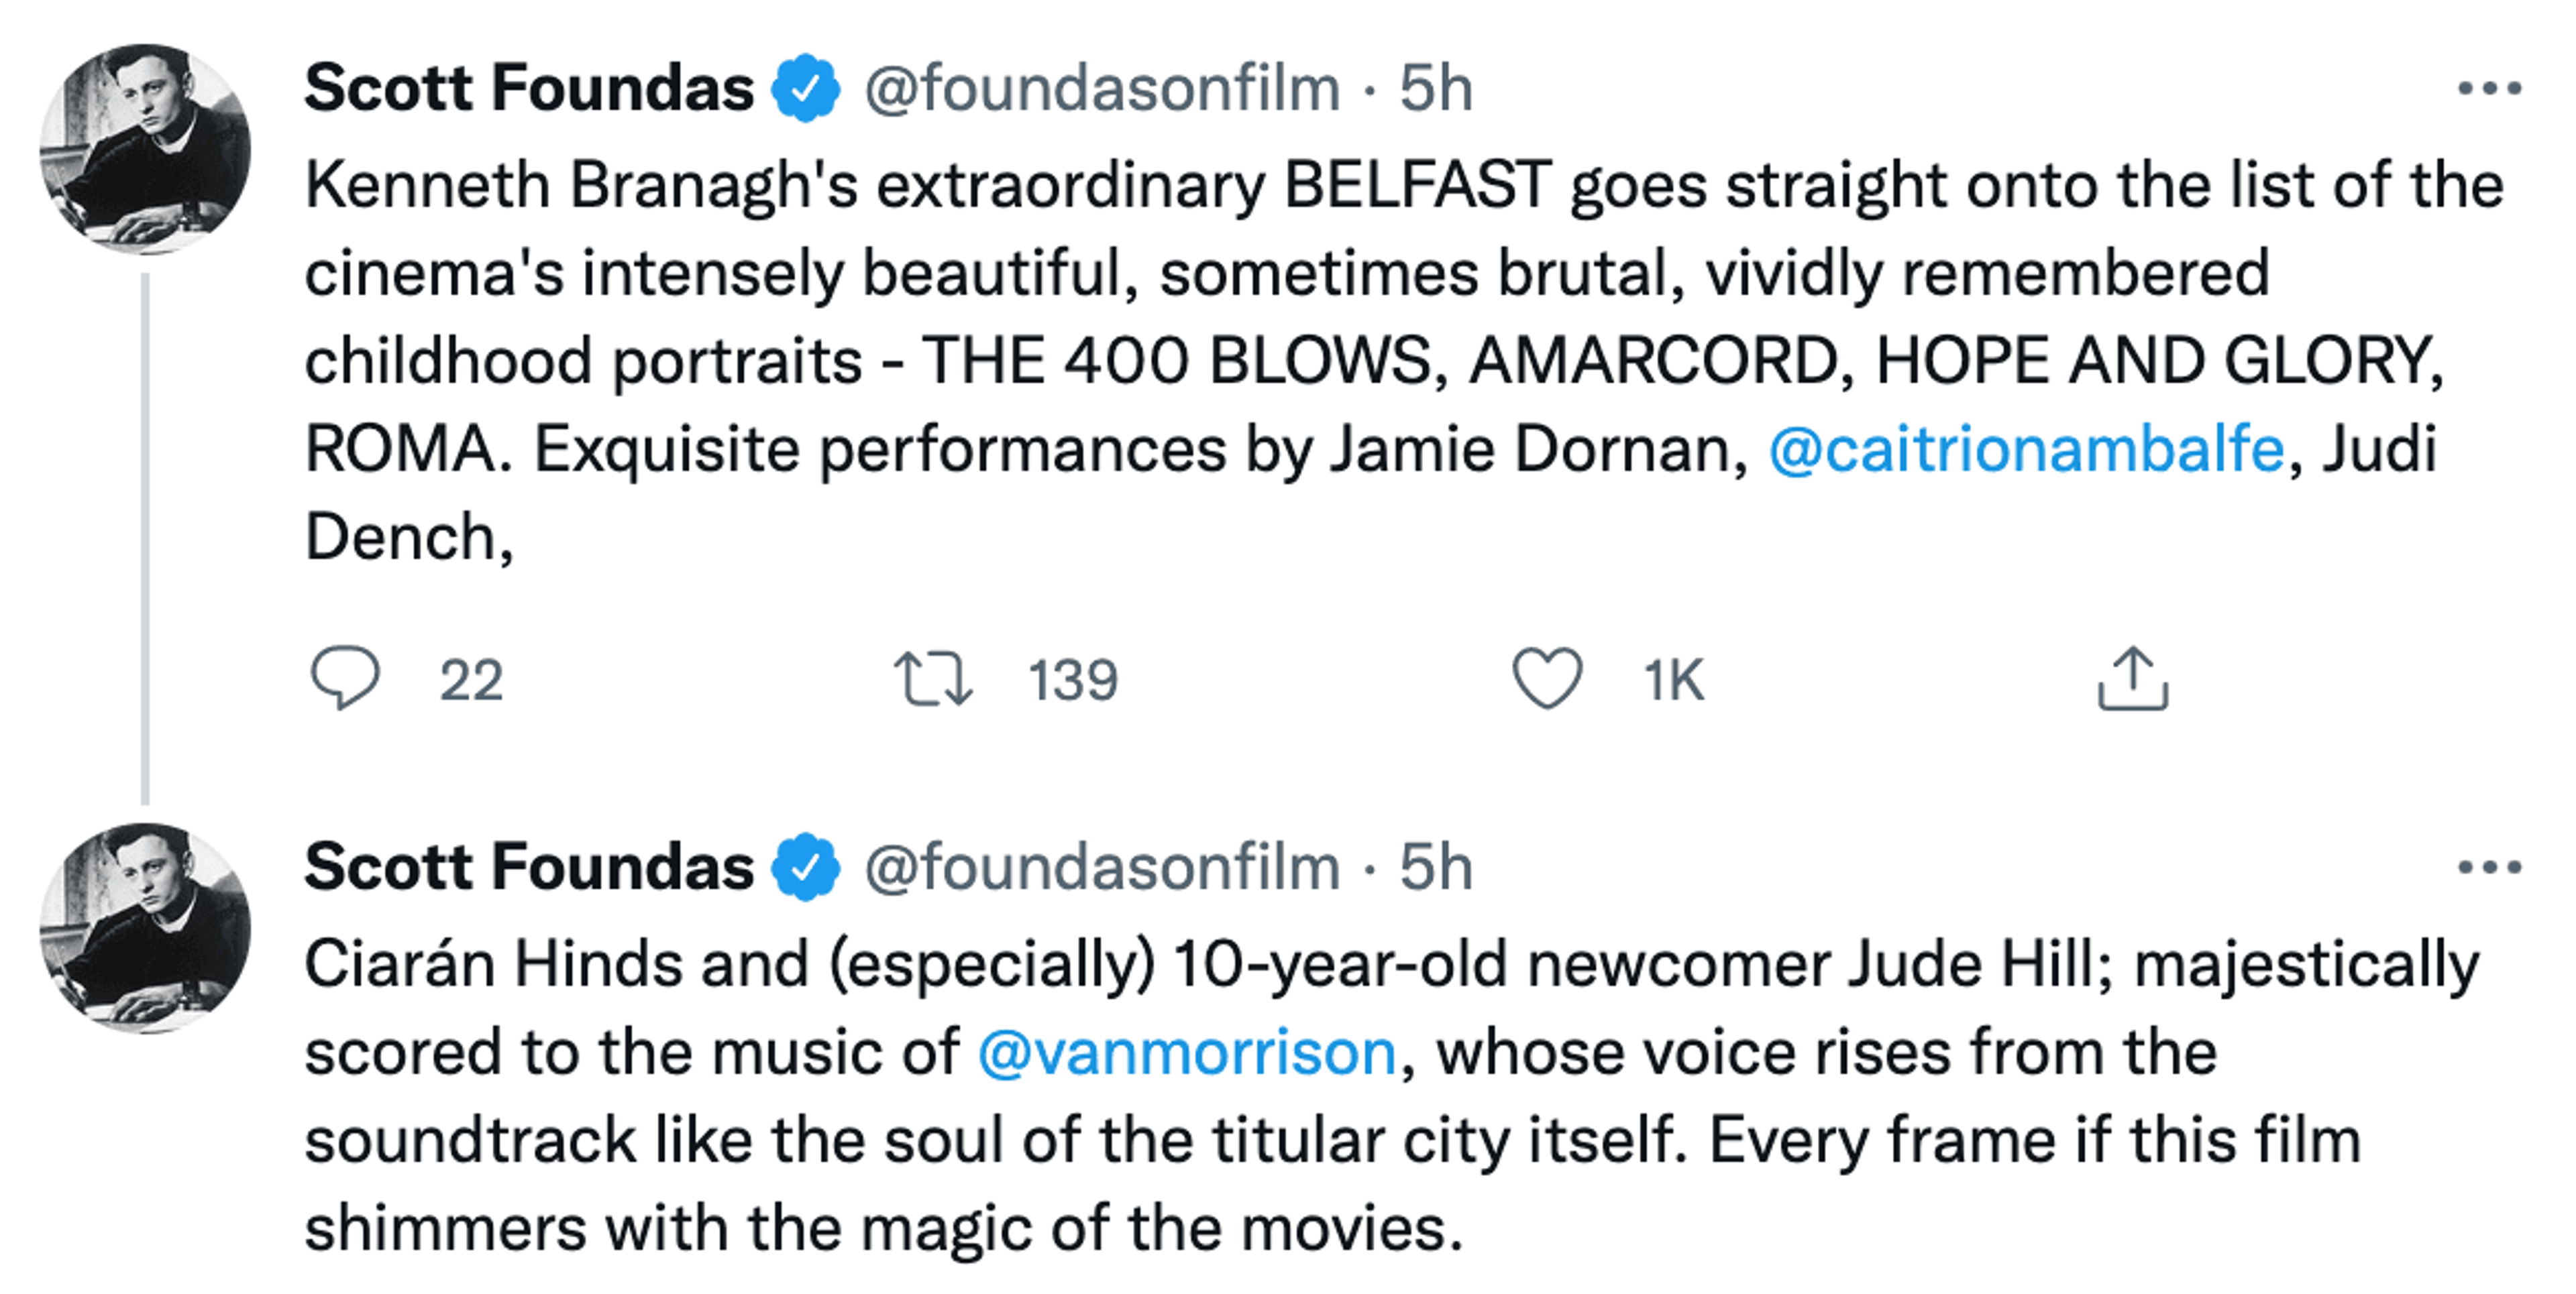Viewport: 2576px width, 1294px height.
Task: Click the verified badge on first tweet
Action: point(805,89)
